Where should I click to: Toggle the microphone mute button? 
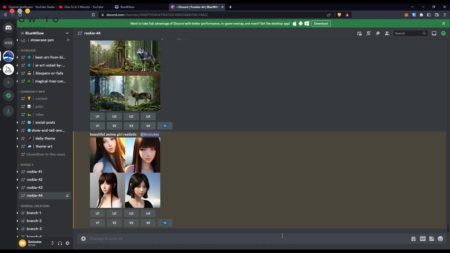coord(52,243)
